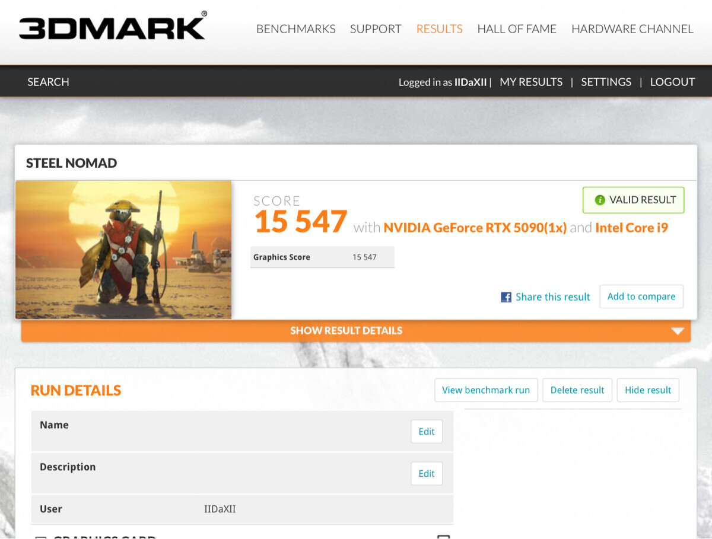Go to the Support page
This screenshot has width=712, height=539.
[x=376, y=29]
